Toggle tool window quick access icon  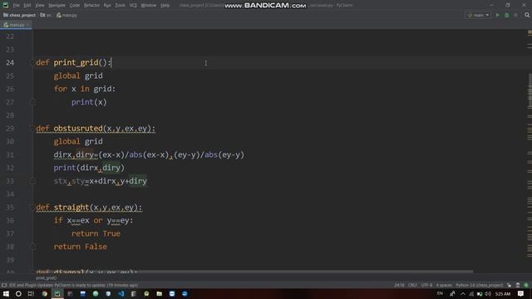click(x=4, y=286)
